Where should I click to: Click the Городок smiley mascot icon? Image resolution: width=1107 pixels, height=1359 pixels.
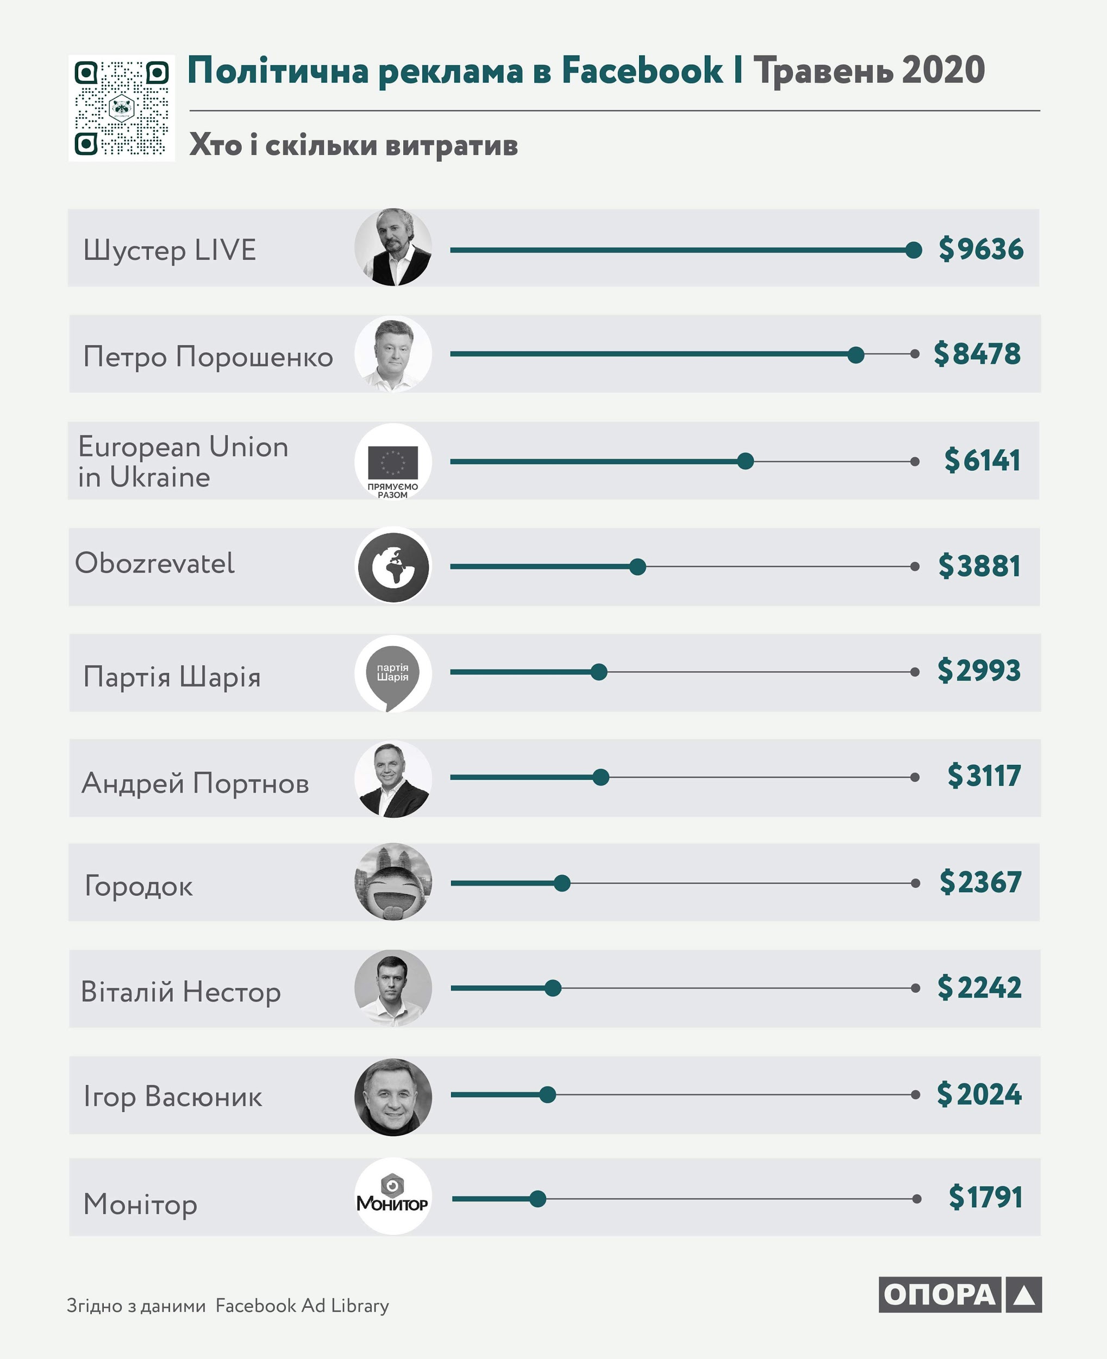[393, 881]
